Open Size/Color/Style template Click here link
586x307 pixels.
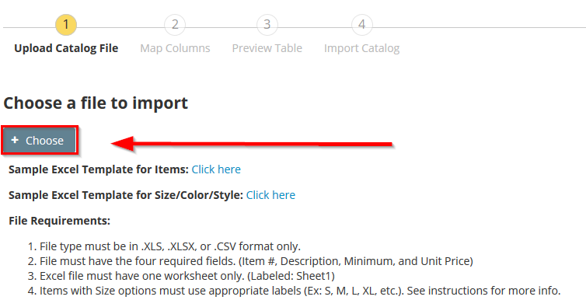pos(270,195)
